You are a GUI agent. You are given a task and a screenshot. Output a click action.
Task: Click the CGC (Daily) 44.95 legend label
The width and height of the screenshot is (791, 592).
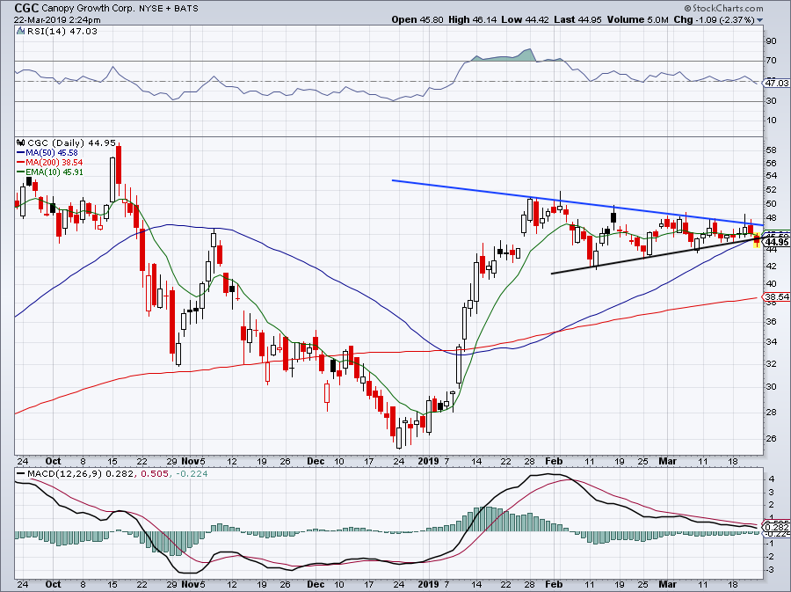[72, 143]
